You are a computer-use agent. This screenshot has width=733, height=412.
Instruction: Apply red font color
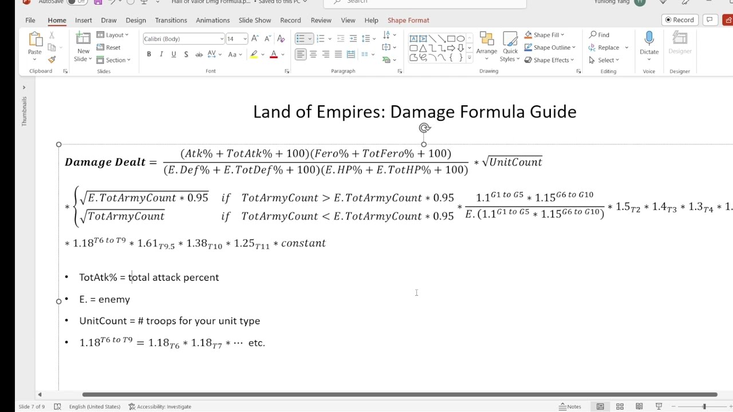[x=274, y=54]
